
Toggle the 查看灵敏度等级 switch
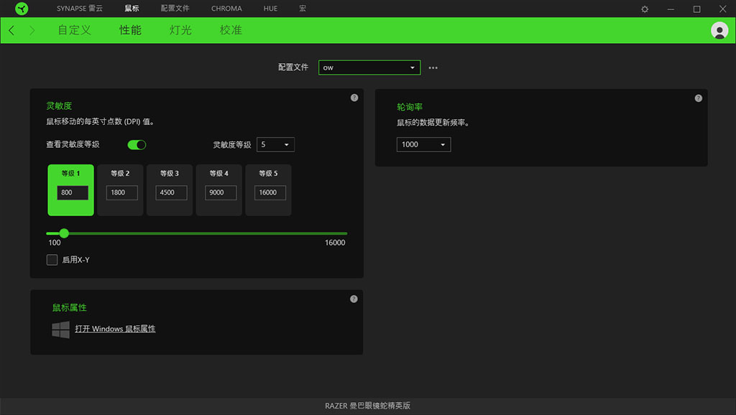[137, 144]
